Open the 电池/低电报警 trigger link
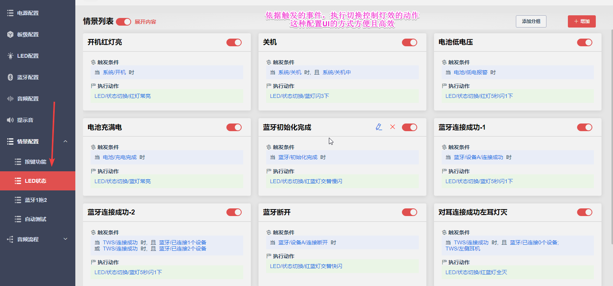This screenshot has width=613, height=286. click(x=470, y=72)
